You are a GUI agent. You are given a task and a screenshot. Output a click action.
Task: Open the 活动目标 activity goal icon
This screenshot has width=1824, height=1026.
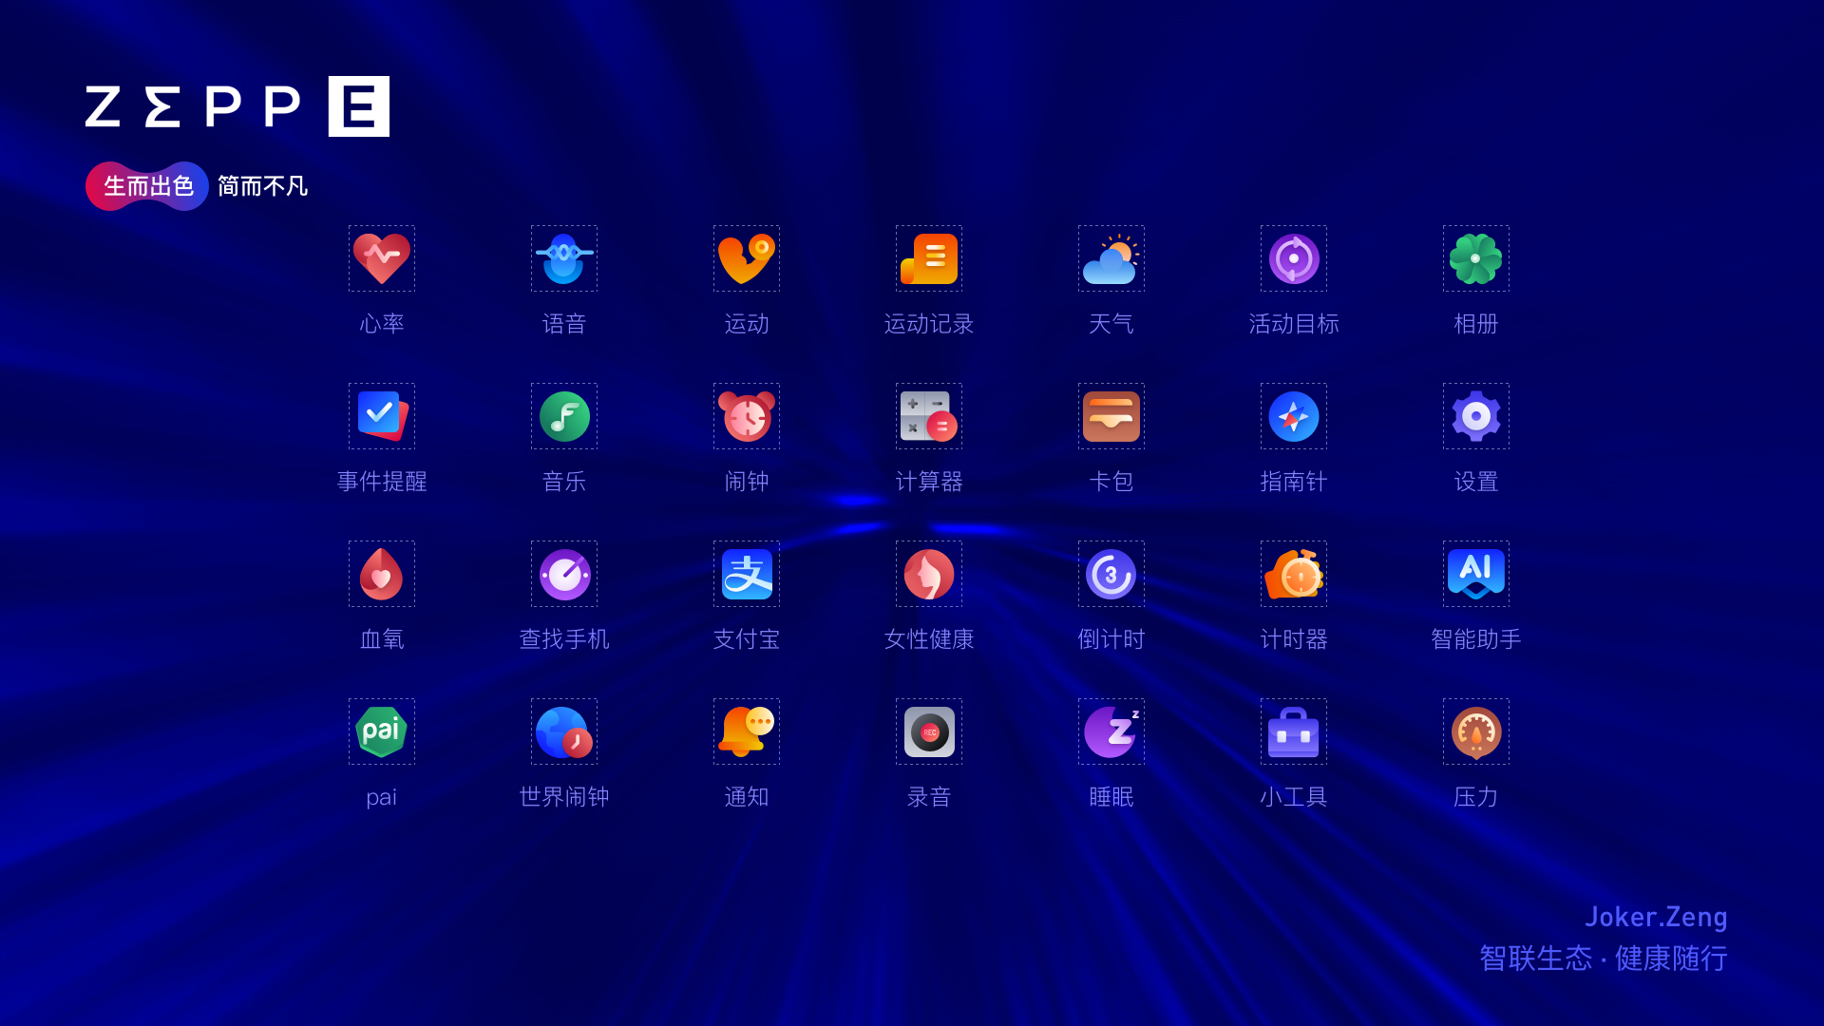point(1294,258)
